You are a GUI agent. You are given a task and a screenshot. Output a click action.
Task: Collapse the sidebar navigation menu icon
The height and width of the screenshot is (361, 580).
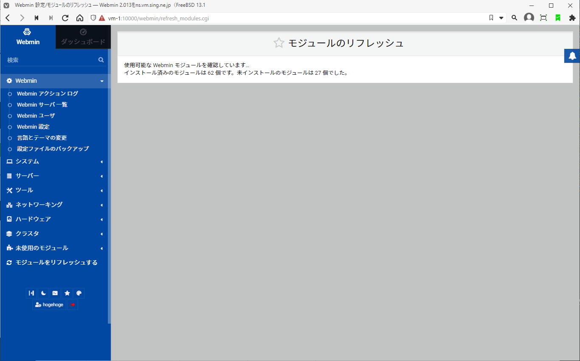[x=31, y=293]
